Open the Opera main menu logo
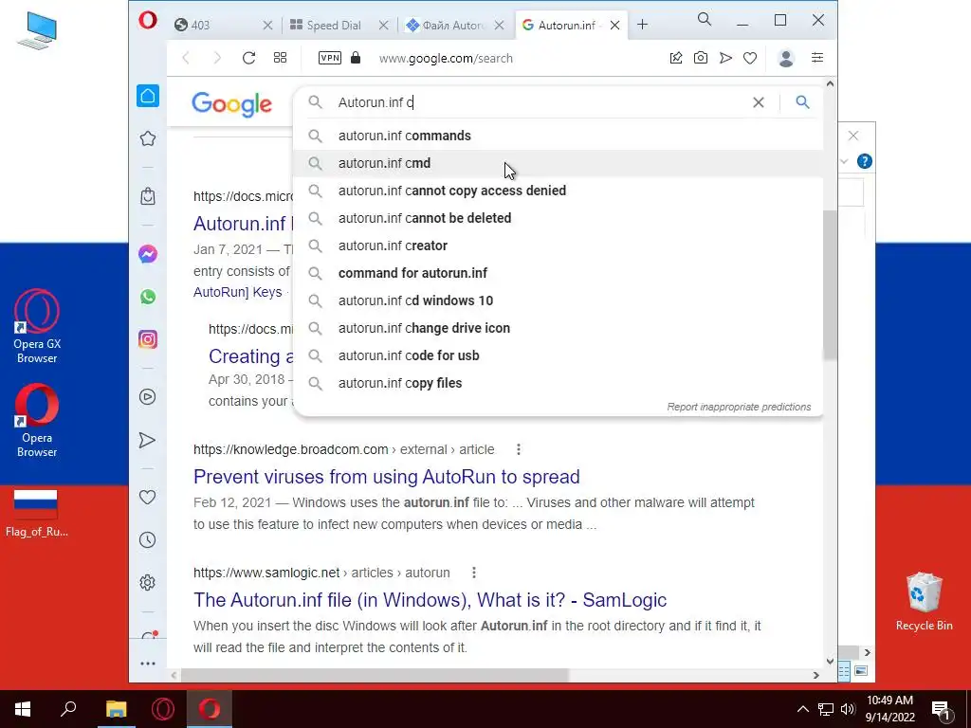Screen dimensions: 971x728 click(147, 21)
